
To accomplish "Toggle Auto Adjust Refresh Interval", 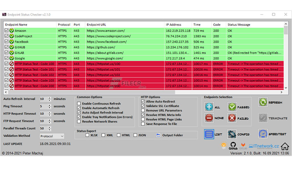I will pyautogui.click(x=79, y=112).
